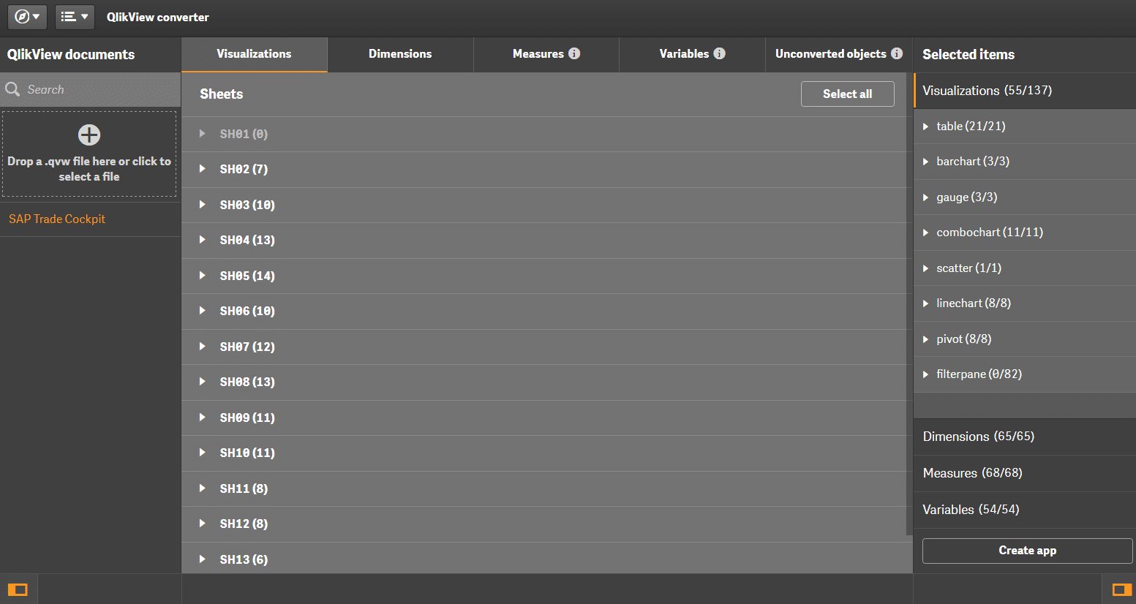Click the Measures info icon
Viewport: 1136px width, 604px height.
click(x=574, y=53)
